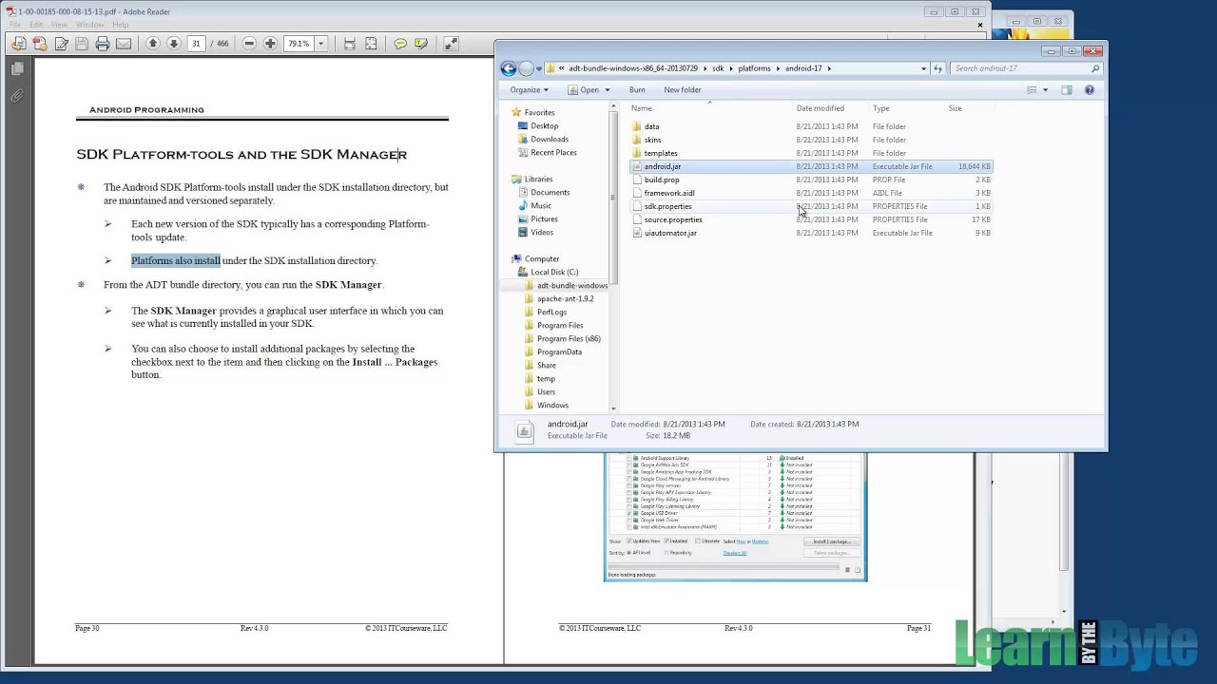The image size is (1217, 684).
Task: Click the sign document icon in Adobe Reader
Action: [61, 44]
